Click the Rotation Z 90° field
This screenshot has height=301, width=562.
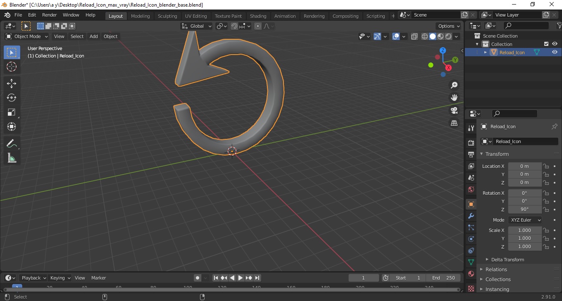[x=525, y=209]
